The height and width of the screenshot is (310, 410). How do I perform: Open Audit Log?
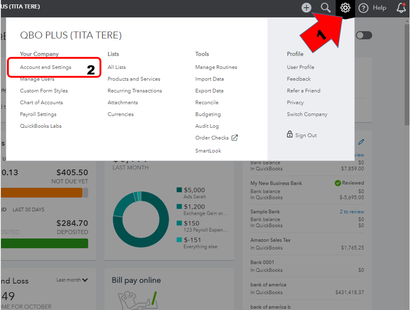point(207,126)
